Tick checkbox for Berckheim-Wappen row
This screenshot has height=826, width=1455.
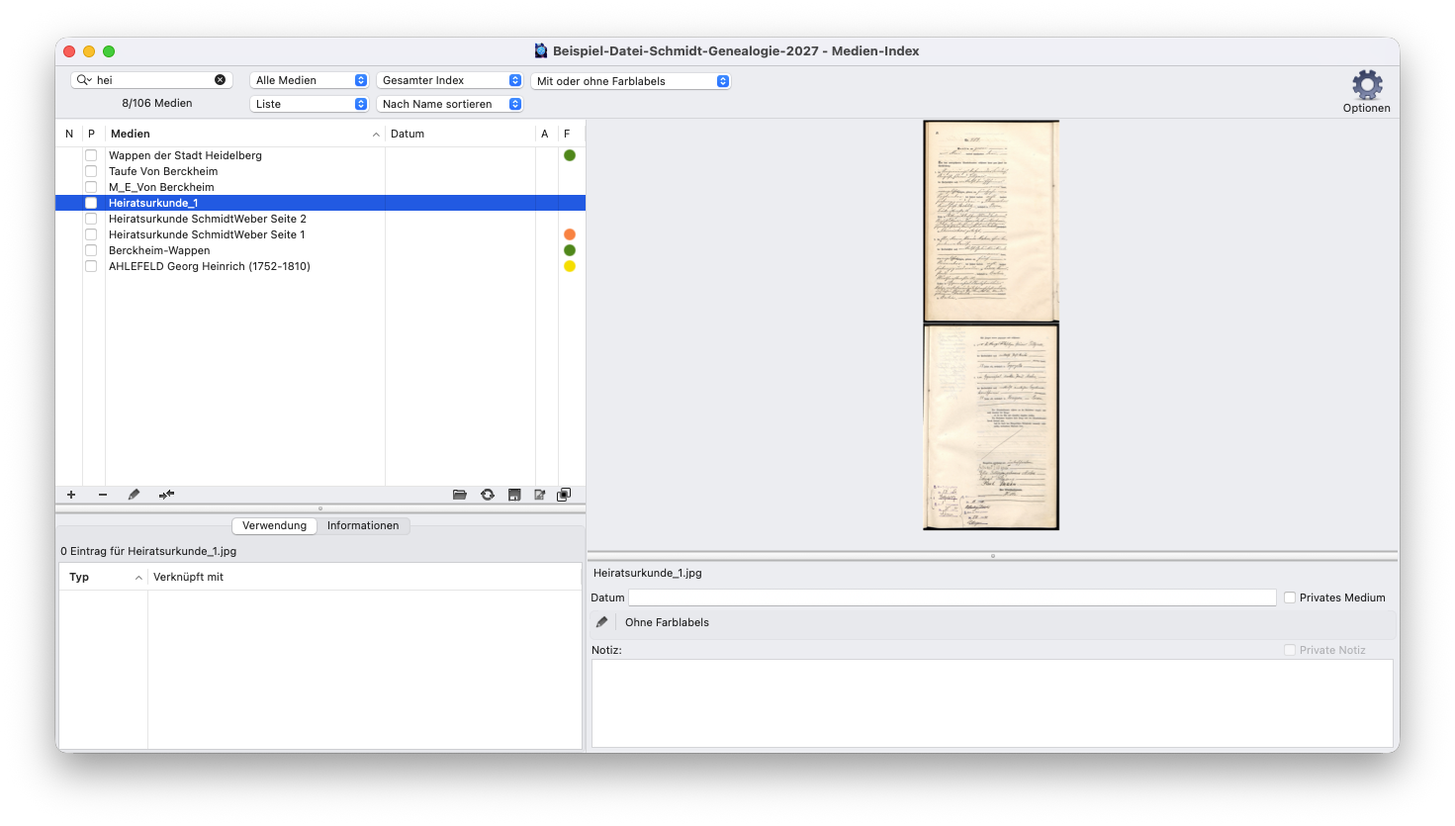coord(91,250)
